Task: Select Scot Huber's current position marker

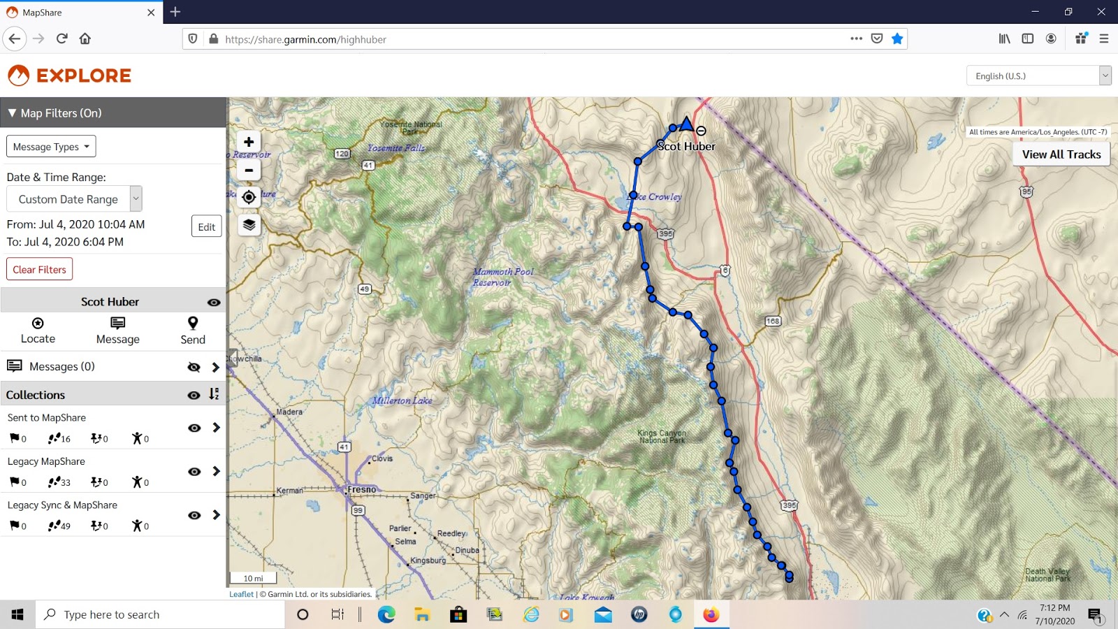Action: point(686,124)
